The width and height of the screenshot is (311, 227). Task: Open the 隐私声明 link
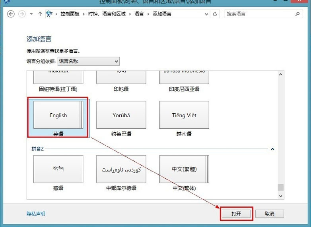36,214
